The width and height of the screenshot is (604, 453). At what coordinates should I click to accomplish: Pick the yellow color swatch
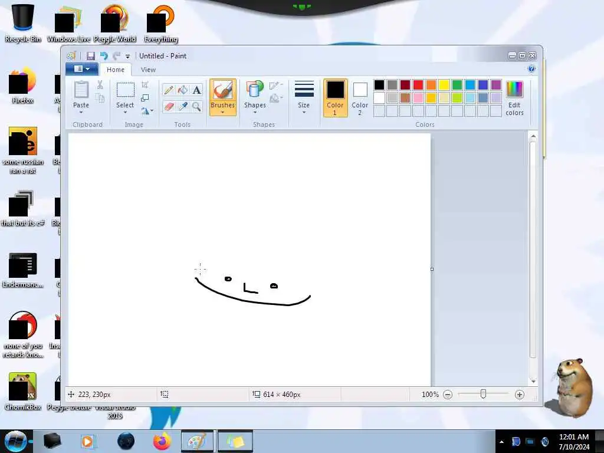pyautogui.click(x=444, y=85)
